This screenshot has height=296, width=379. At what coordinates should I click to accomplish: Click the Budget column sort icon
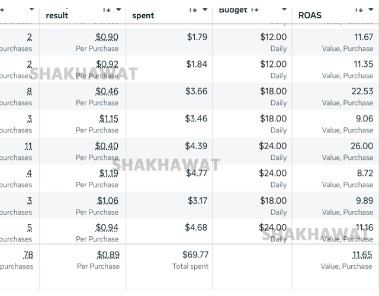(254, 9)
